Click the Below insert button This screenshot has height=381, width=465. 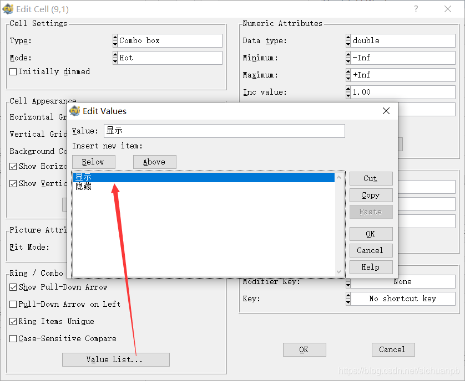(94, 162)
